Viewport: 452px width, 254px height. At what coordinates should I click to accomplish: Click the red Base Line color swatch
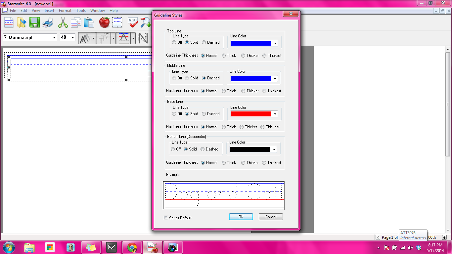click(251, 114)
